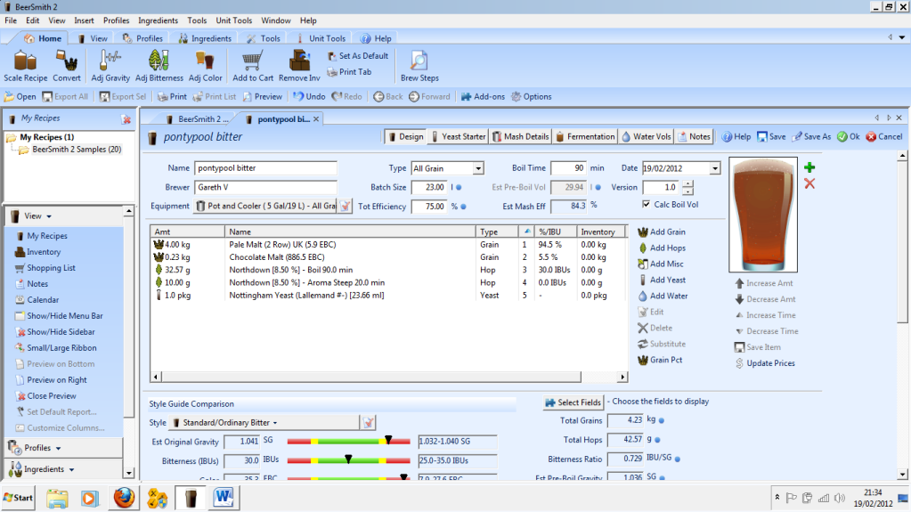Click the recipe Name input field
This screenshot has height=512, width=911.
coord(265,168)
